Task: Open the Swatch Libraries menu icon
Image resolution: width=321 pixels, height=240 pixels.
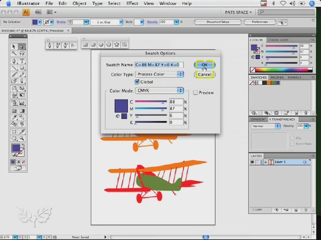Action: (x=255, y=113)
